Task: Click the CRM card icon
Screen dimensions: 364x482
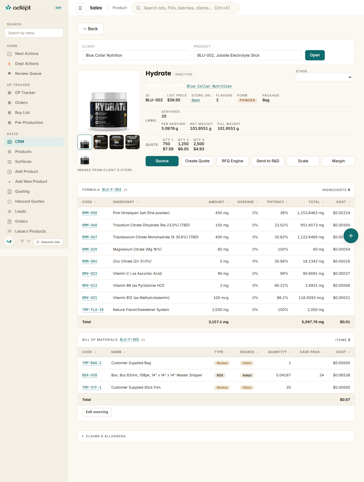Action: click(9, 142)
